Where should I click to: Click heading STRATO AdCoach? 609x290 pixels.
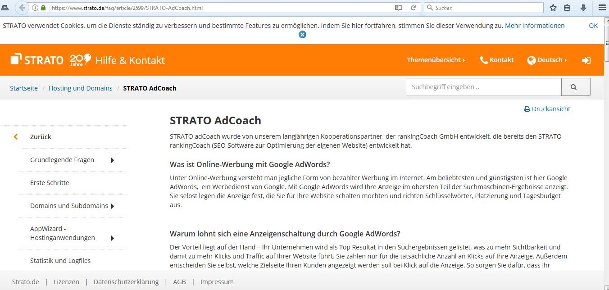pos(215,120)
